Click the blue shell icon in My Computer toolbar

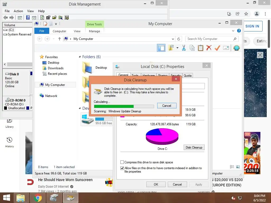click(x=236, y=48)
